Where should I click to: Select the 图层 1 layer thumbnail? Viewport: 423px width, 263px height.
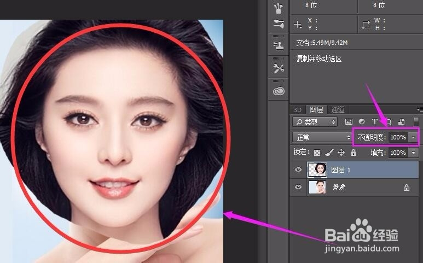(317, 170)
